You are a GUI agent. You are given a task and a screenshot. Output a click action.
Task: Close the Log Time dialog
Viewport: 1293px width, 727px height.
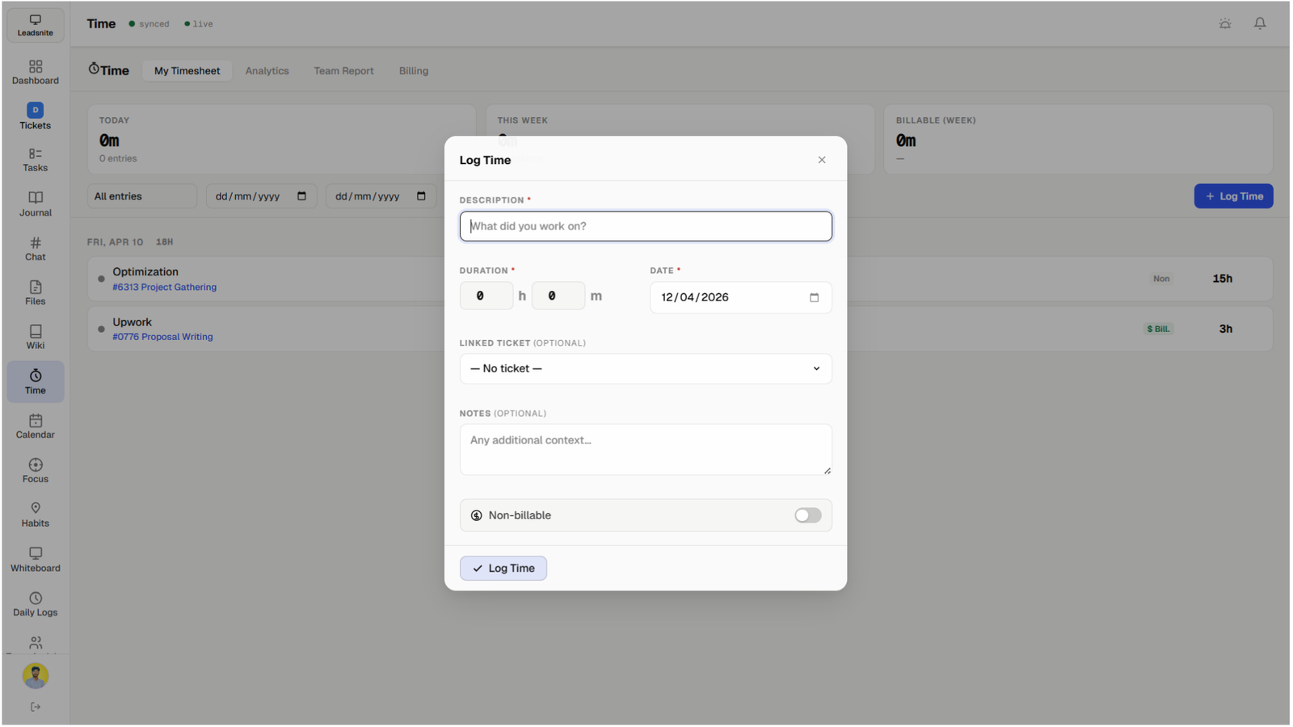(821, 160)
